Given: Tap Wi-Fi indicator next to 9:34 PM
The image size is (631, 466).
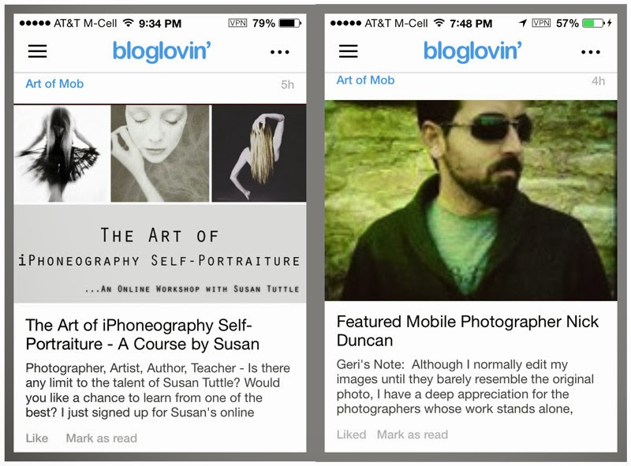Looking at the screenshot, I should click(x=129, y=23).
